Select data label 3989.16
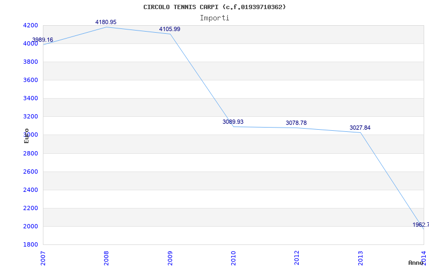The image size is (429, 268). [x=43, y=40]
